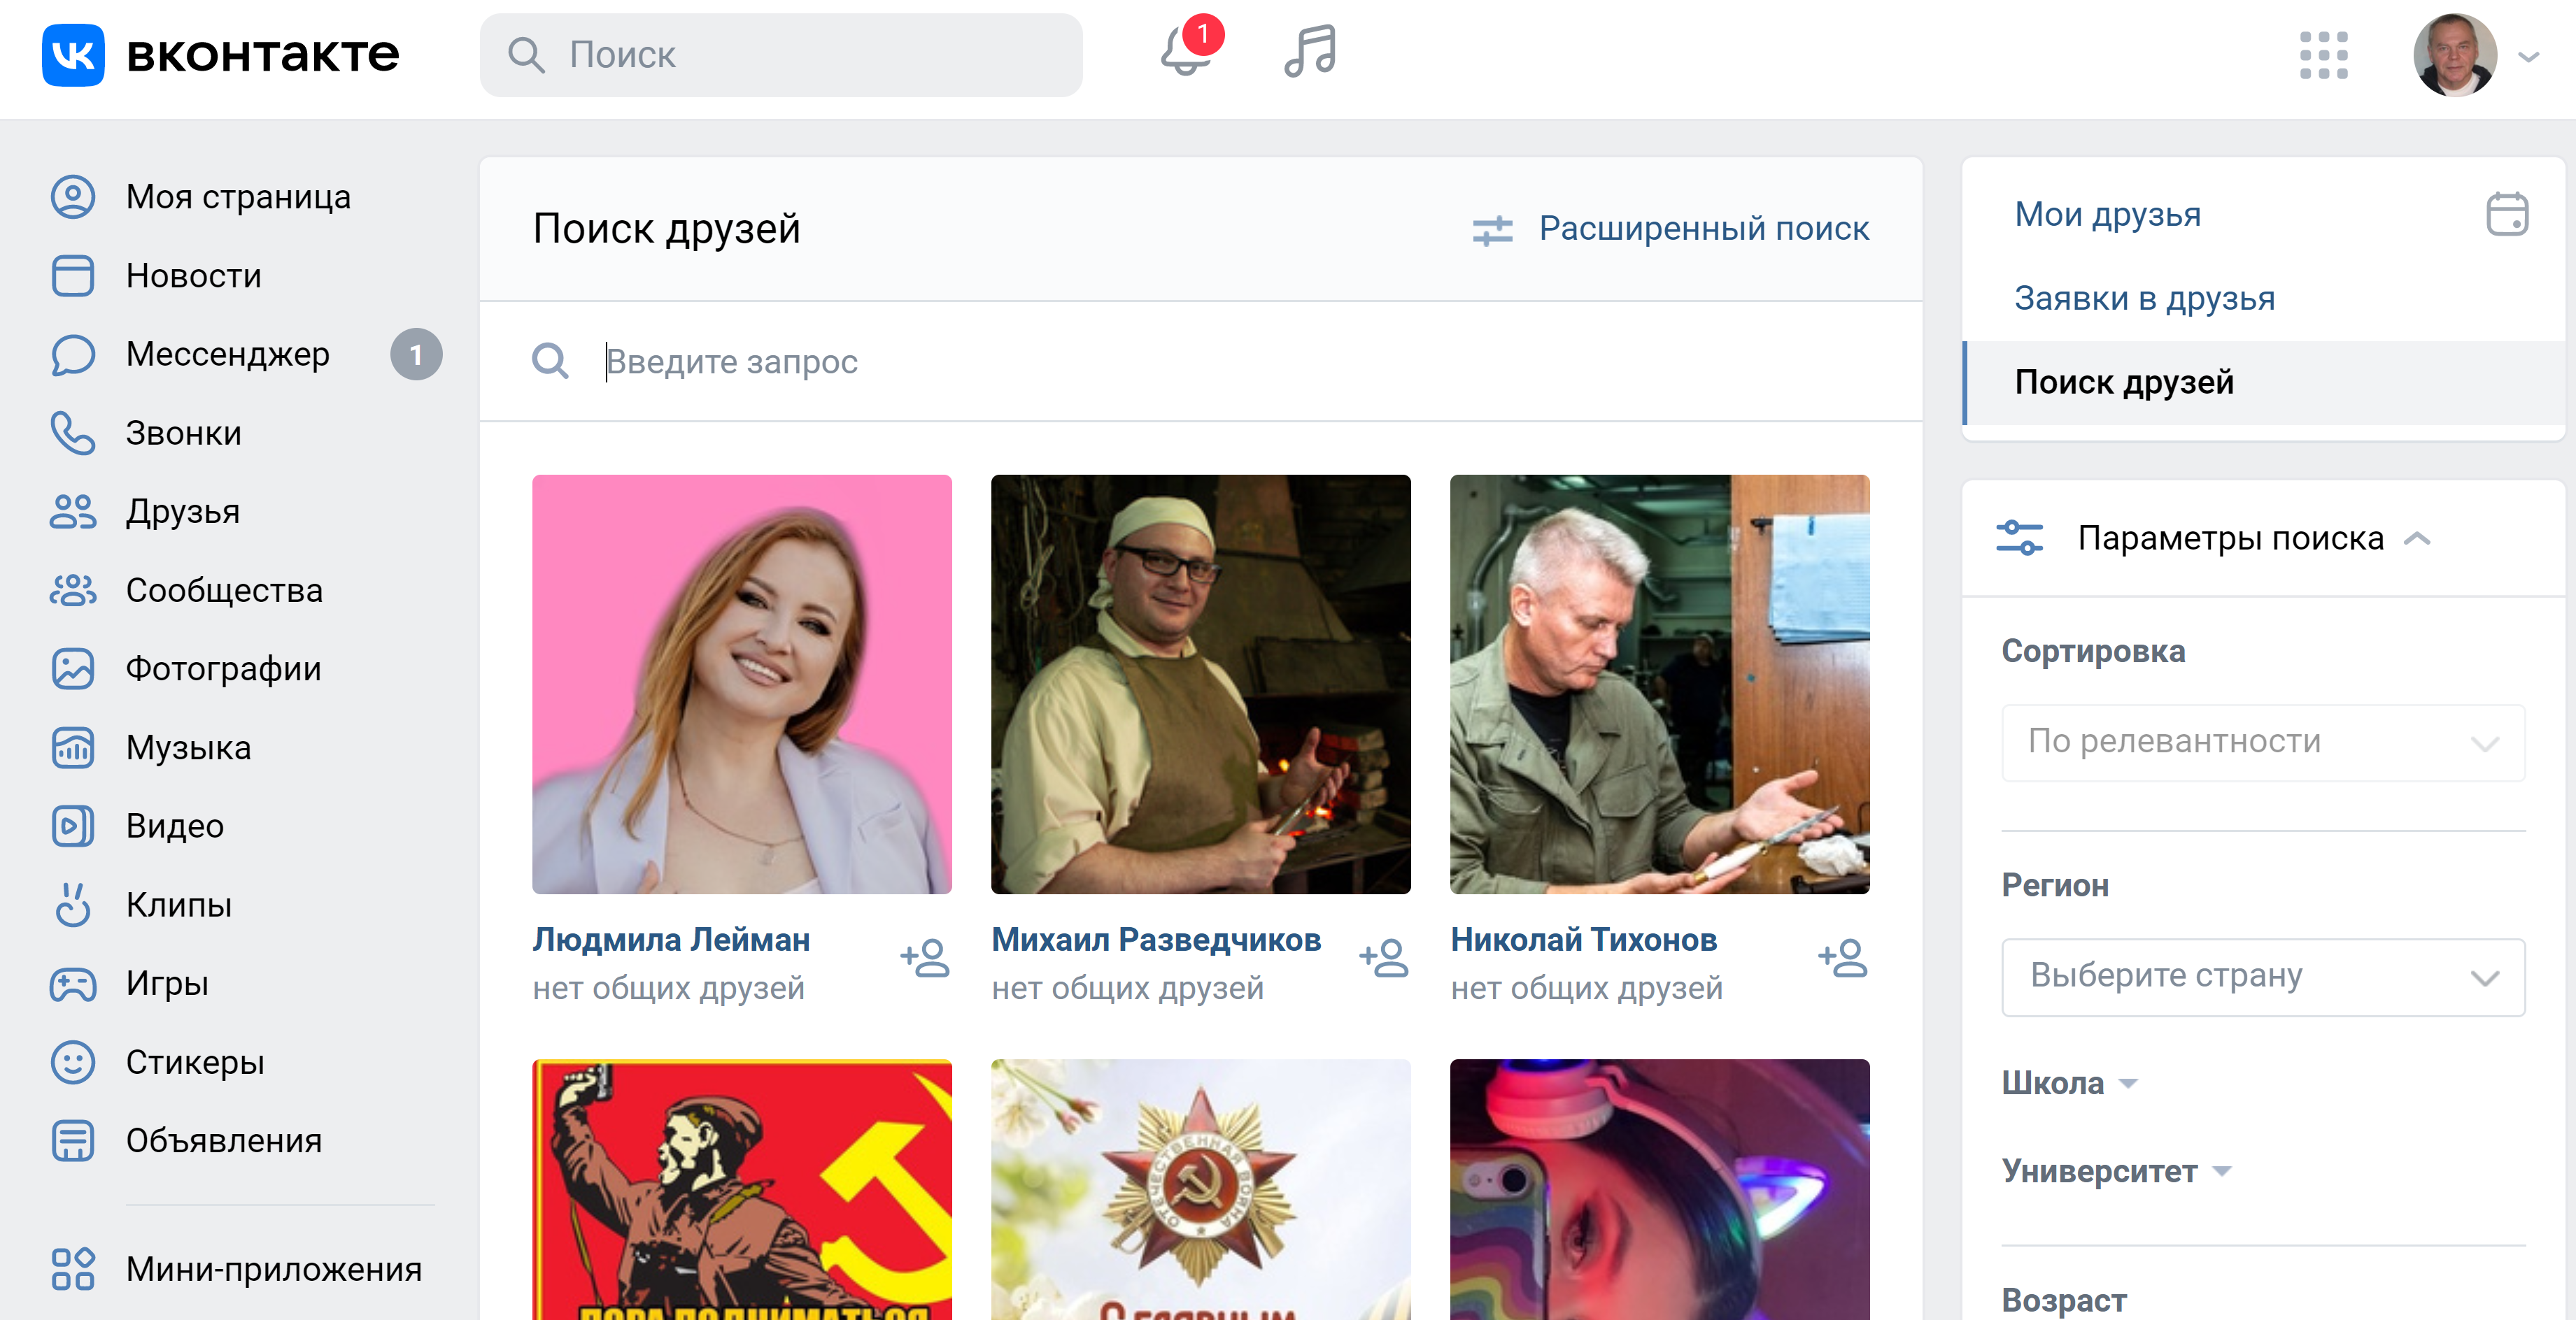Add Михаил Разведчиков as friend
Viewport: 2576px width, 1320px height.
tap(1384, 959)
